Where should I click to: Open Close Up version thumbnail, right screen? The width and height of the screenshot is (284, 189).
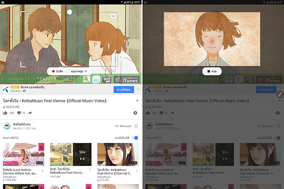point(260,154)
